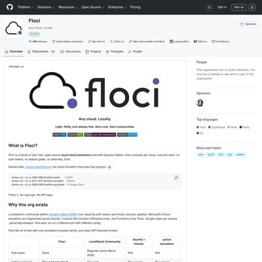
Task: Click the stars badge
Action: click(x=60, y=135)
